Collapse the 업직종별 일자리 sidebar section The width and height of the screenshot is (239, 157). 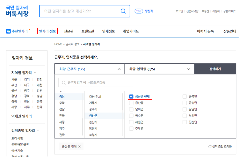coord(39,131)
